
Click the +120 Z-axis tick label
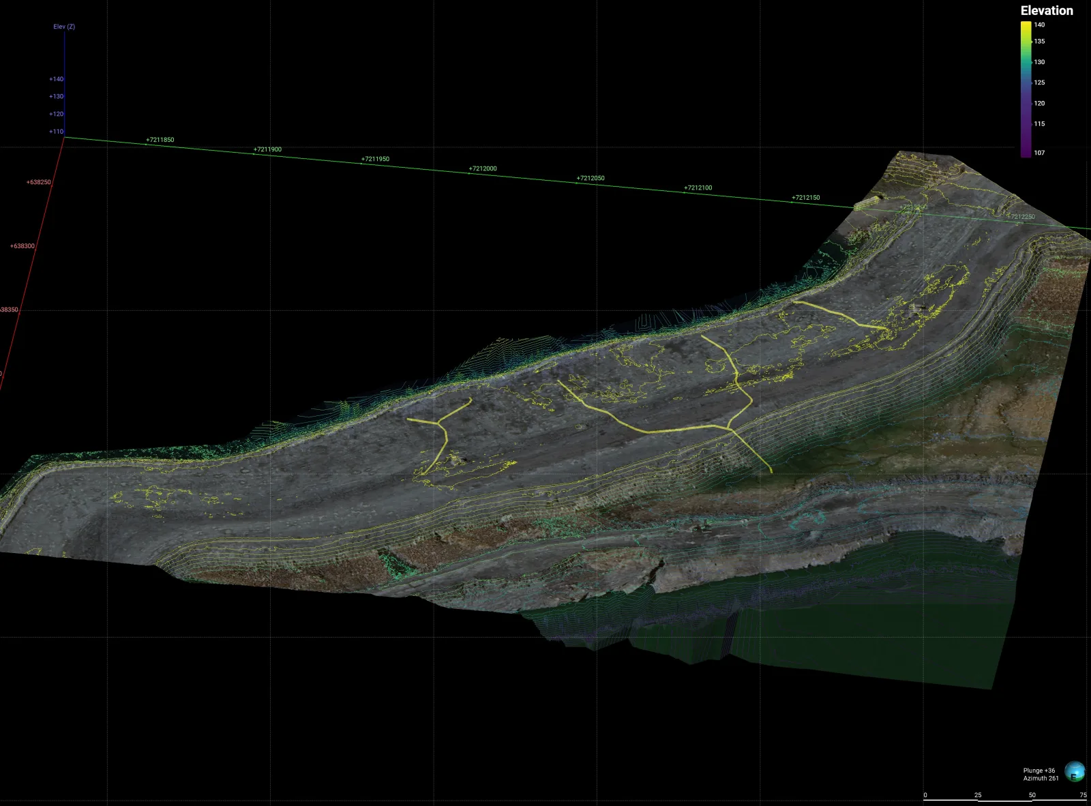pyautogui.click(x=56, y=114)
